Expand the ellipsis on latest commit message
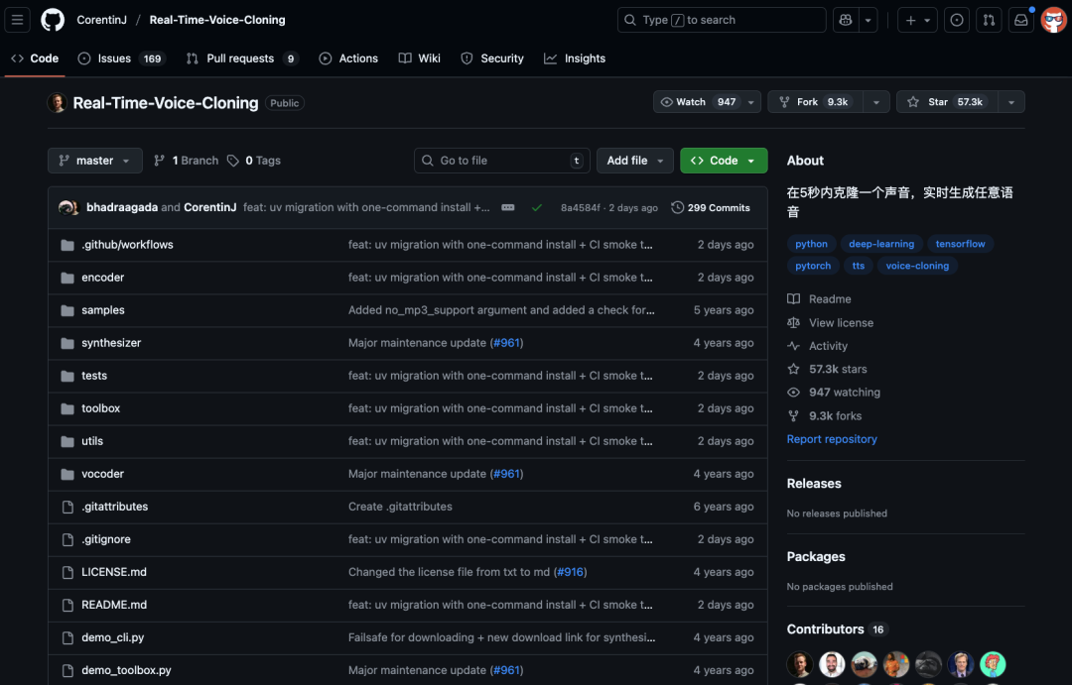The height and width of the screenshot is (685, 1072). pyautogui.click(x=508, y=207)
